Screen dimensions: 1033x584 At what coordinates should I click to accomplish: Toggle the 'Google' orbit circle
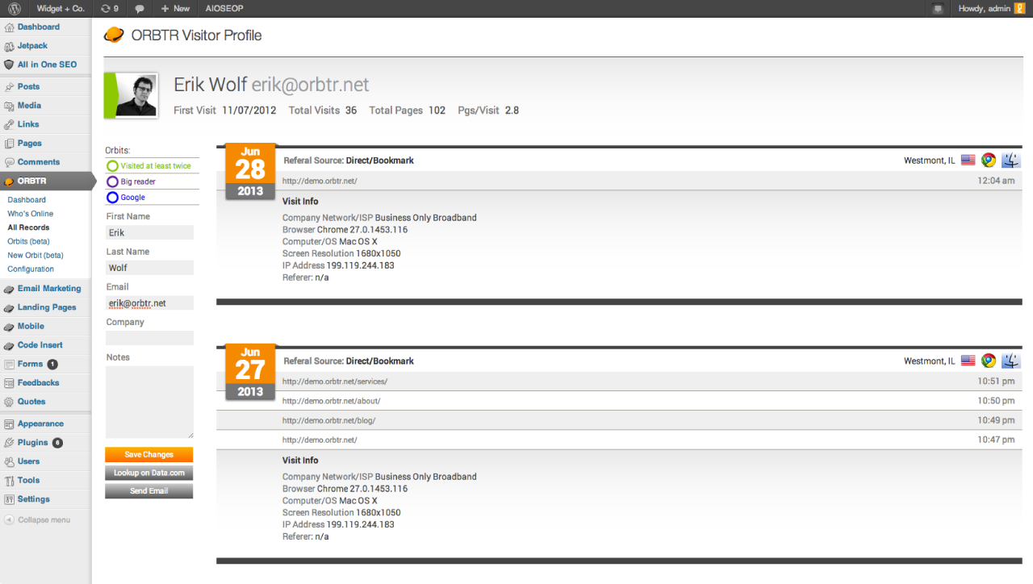pyautogui.click(x=113, y=198)
